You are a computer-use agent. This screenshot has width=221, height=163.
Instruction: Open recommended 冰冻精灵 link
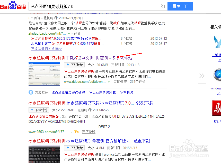pyautogui.click(x=126, y=92)
